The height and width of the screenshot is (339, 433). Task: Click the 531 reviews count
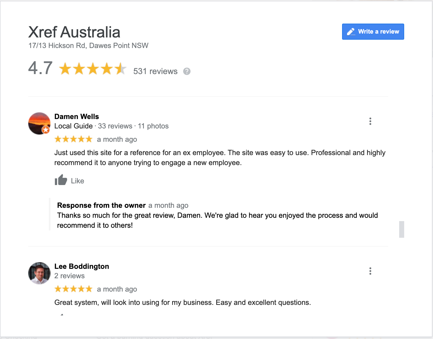click(x=155, y=71)
